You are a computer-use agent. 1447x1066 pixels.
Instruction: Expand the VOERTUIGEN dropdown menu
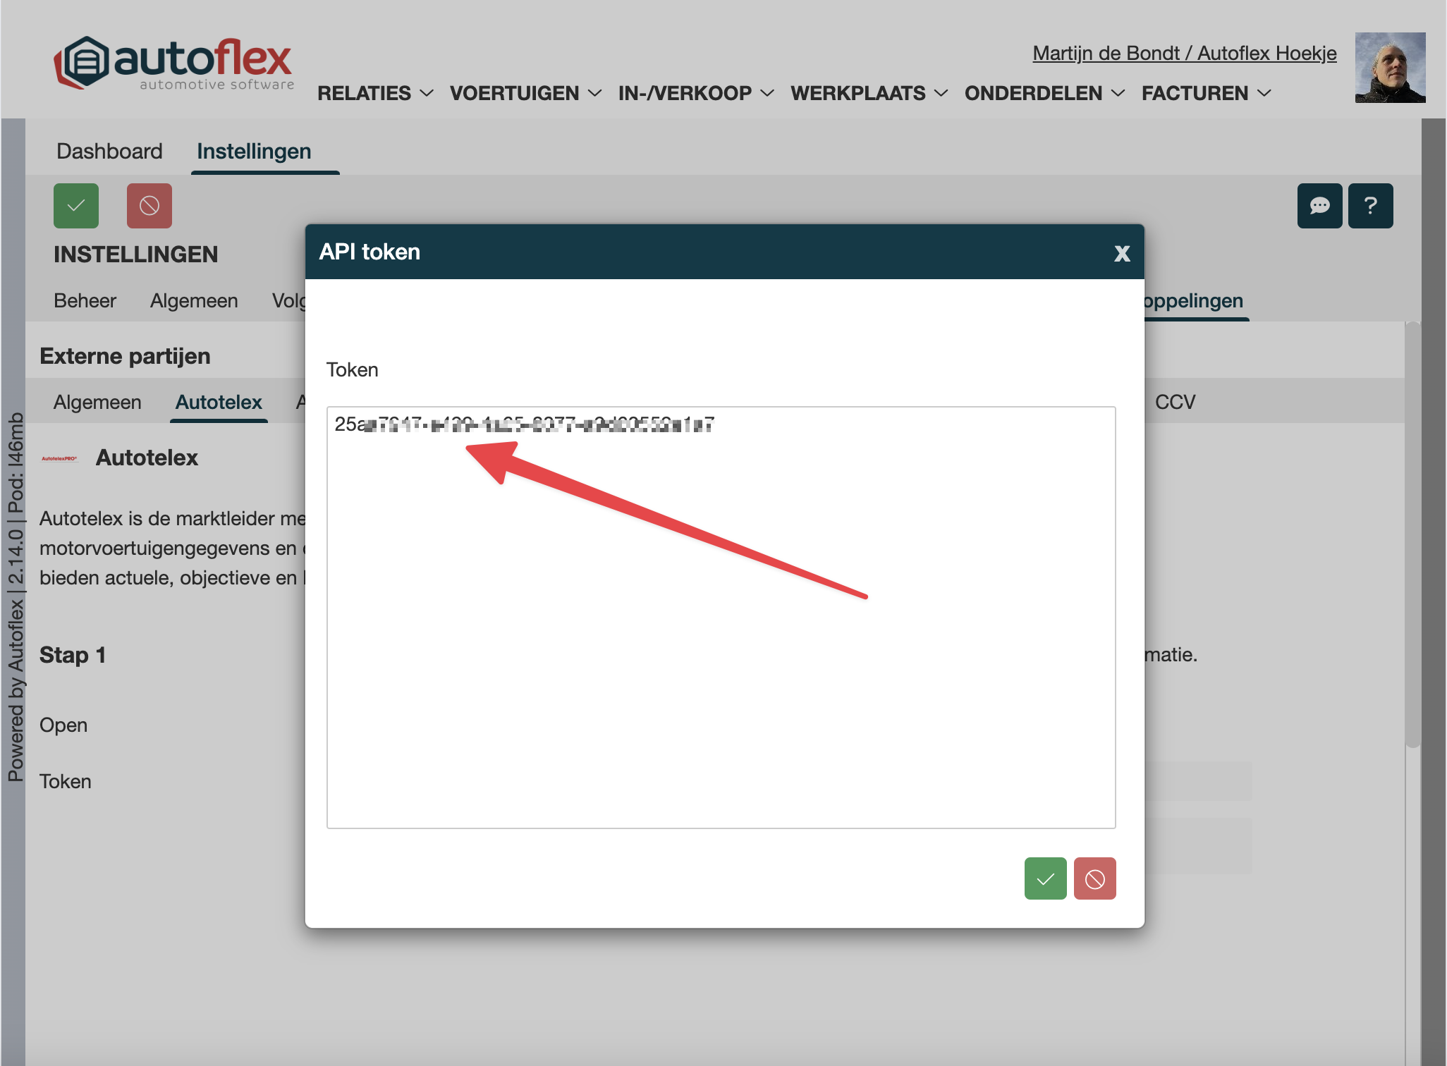click(x=525, y=93)
